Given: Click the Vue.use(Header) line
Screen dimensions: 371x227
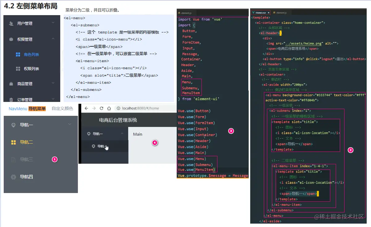Looking at the screenshot, I should point(194,141).
